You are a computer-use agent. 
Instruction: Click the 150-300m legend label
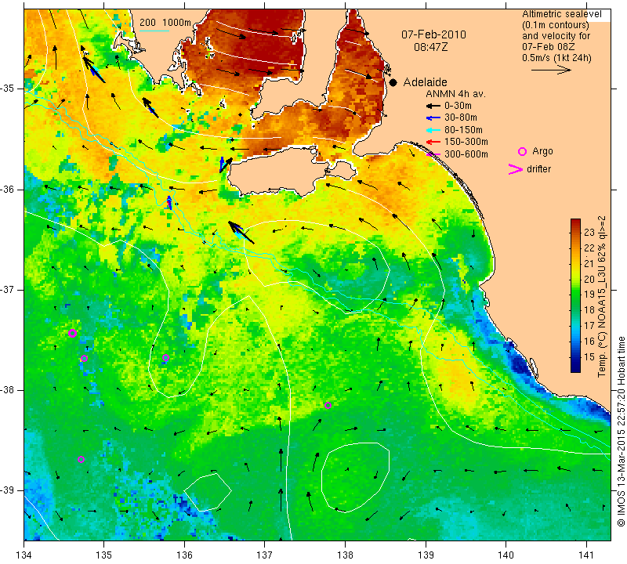(466, 142)
